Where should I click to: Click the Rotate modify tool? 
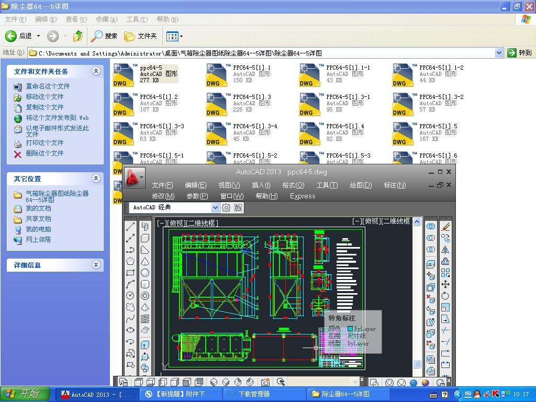point(445,296)
